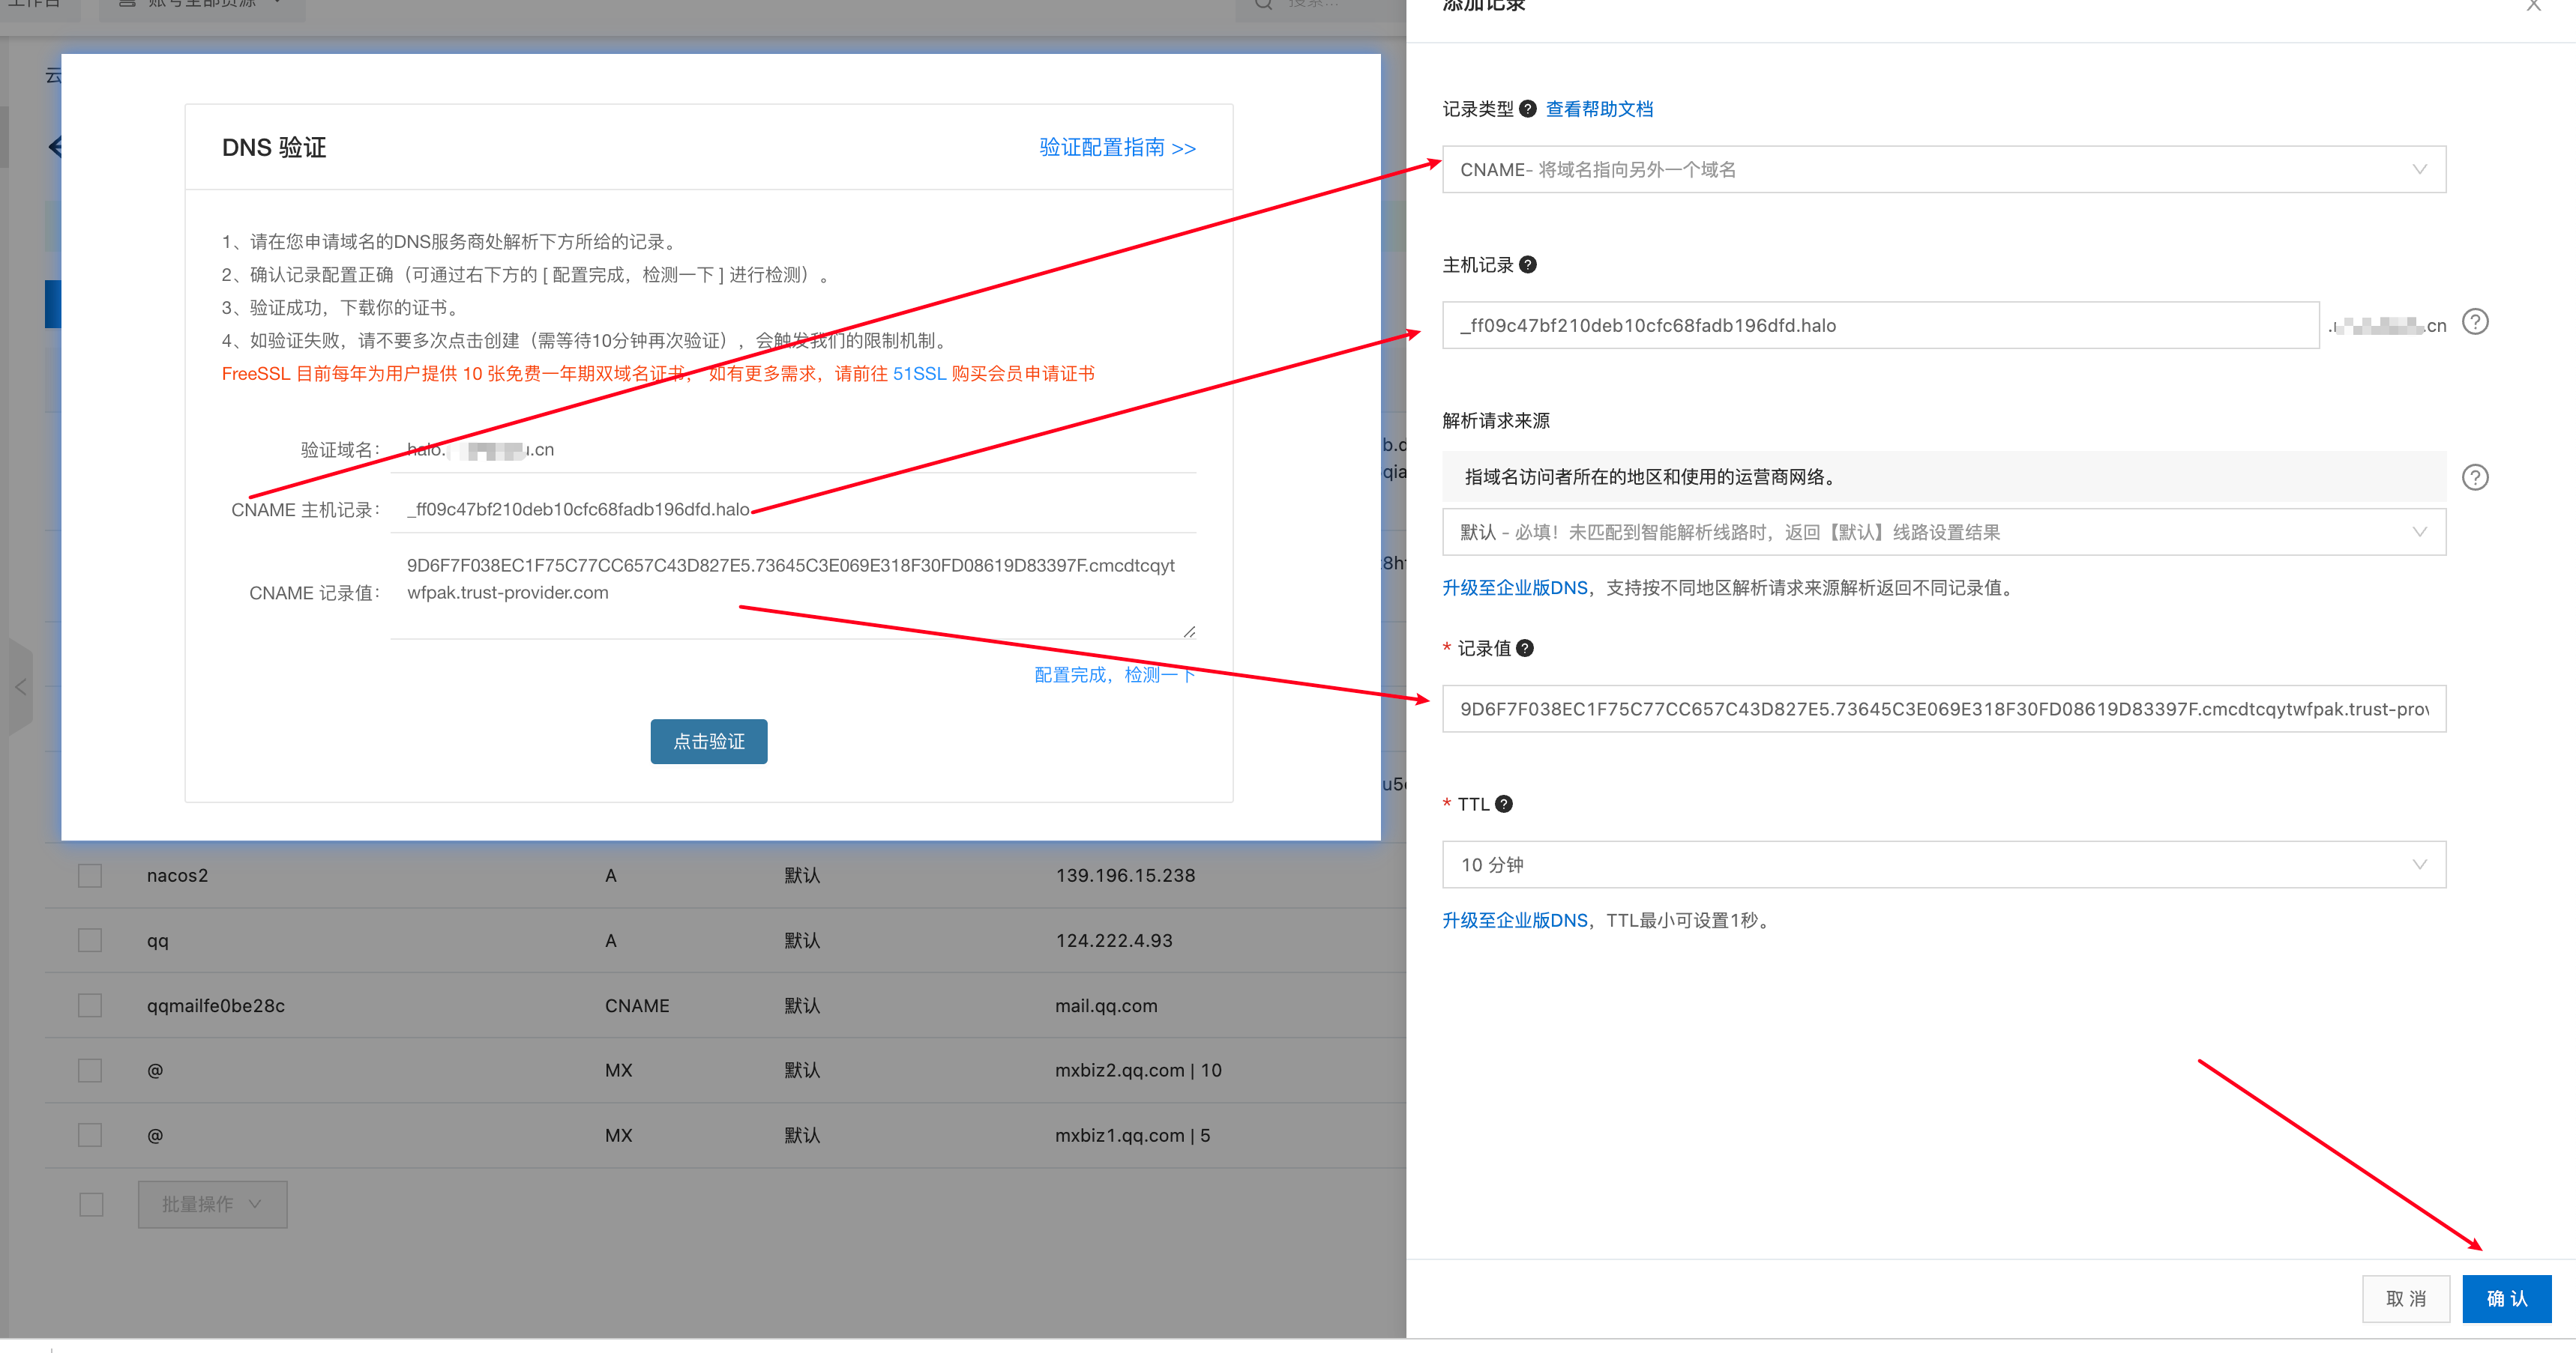The image size is (2576, 1353).
Task: Click the TTL help icon
Action: pos(1504,803)
